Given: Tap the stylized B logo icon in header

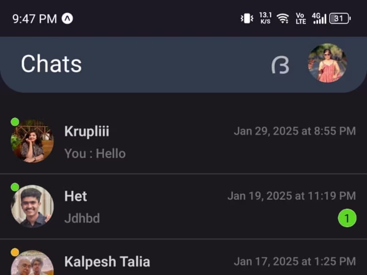Looking at the screenshot, I should [280, 65].
